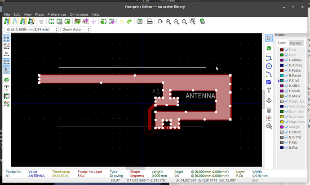Switch units to millimeters

(7, 62)
